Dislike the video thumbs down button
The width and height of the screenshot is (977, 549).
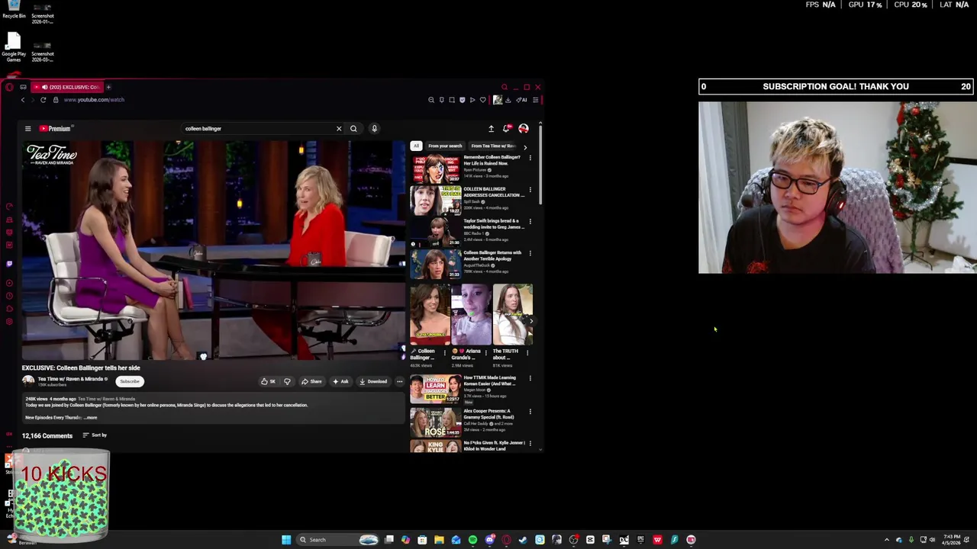coord(287,381)
